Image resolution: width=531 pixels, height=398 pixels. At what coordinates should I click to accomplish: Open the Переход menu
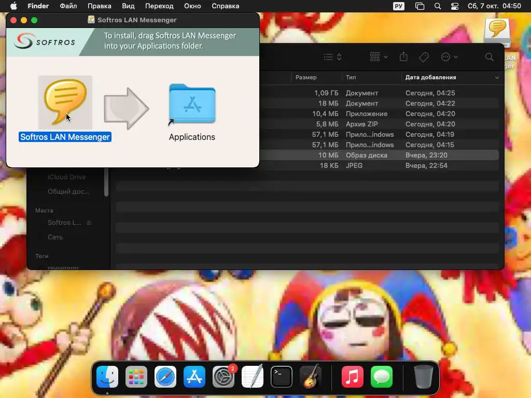pos(159,6)
